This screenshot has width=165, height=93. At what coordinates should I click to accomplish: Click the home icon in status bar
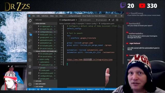(x=38, y=89)
